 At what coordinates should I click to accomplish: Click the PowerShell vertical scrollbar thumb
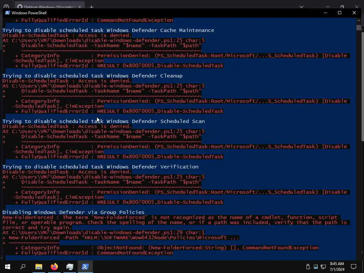[x=359, y=27]
